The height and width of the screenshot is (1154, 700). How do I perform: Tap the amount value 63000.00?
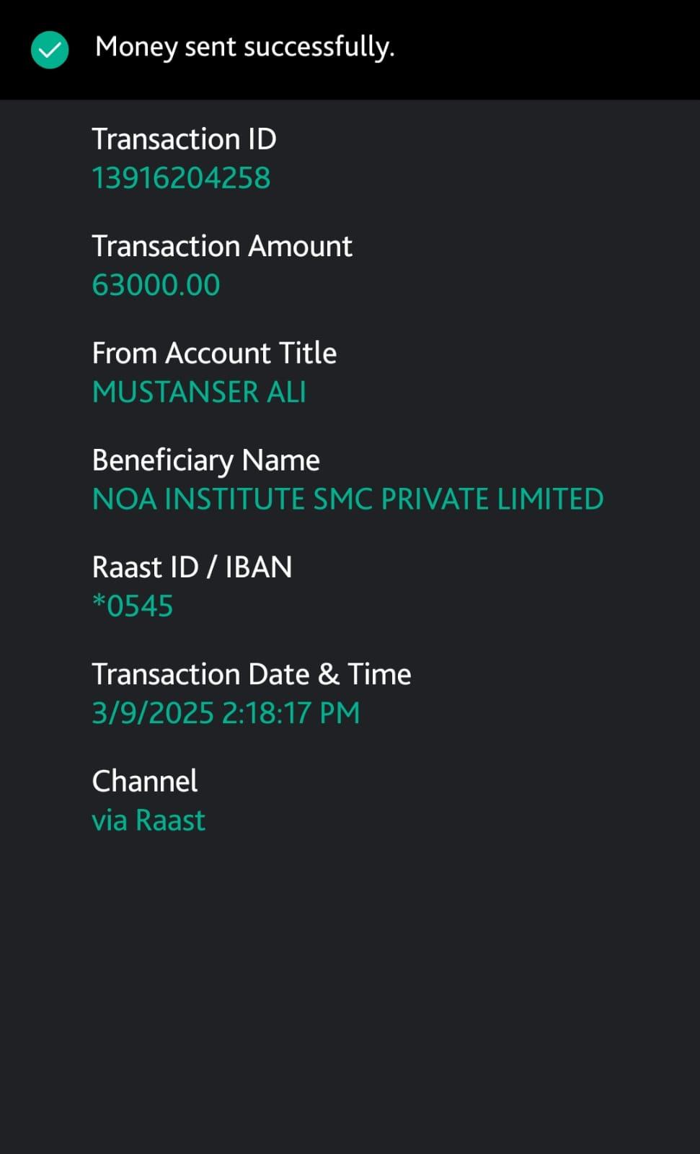[x=156, y=285]
